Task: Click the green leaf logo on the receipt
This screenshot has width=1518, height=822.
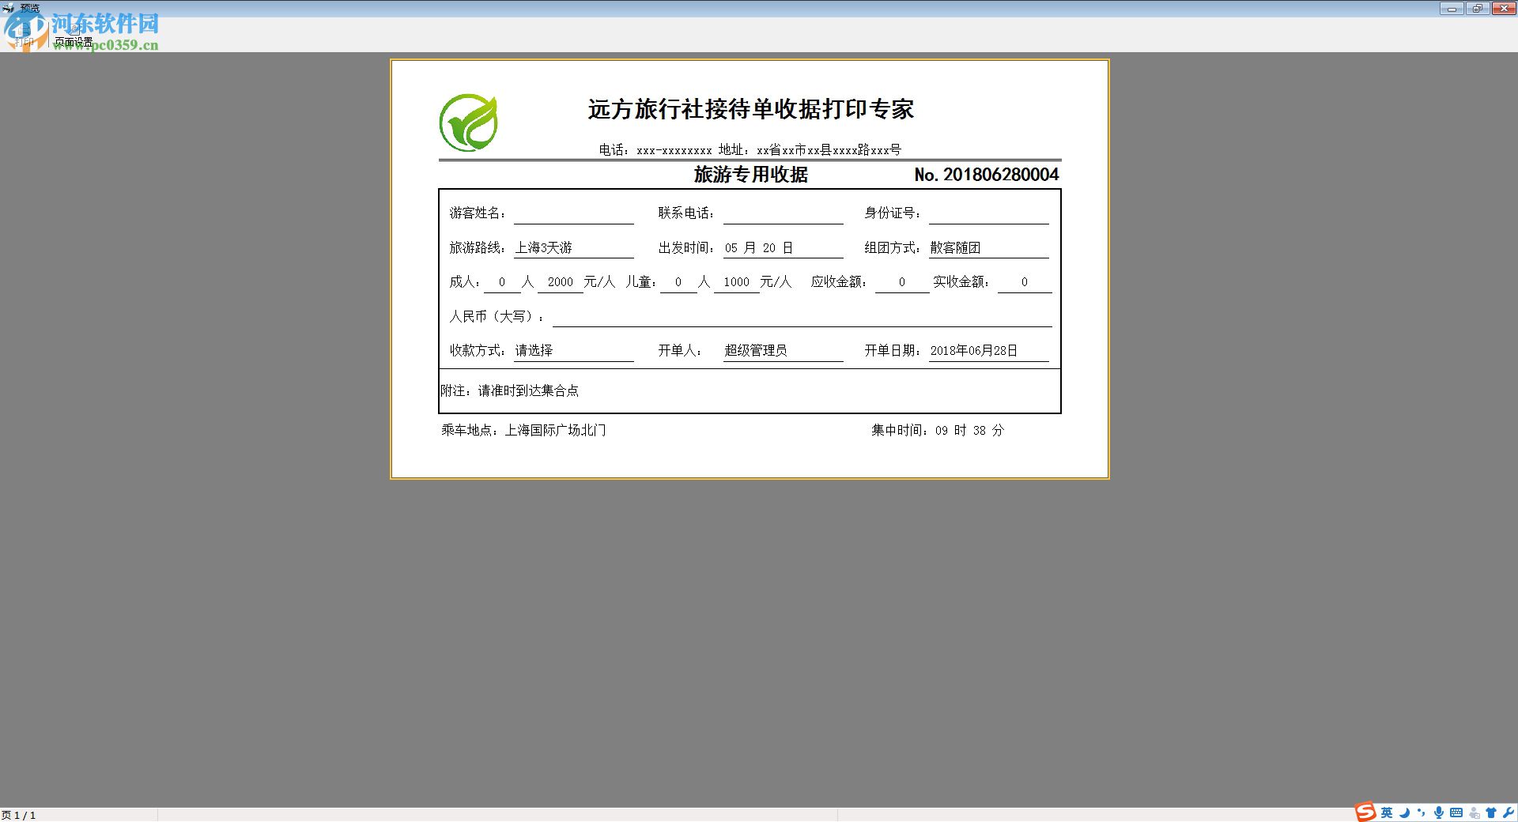Action: pos(468,124)
